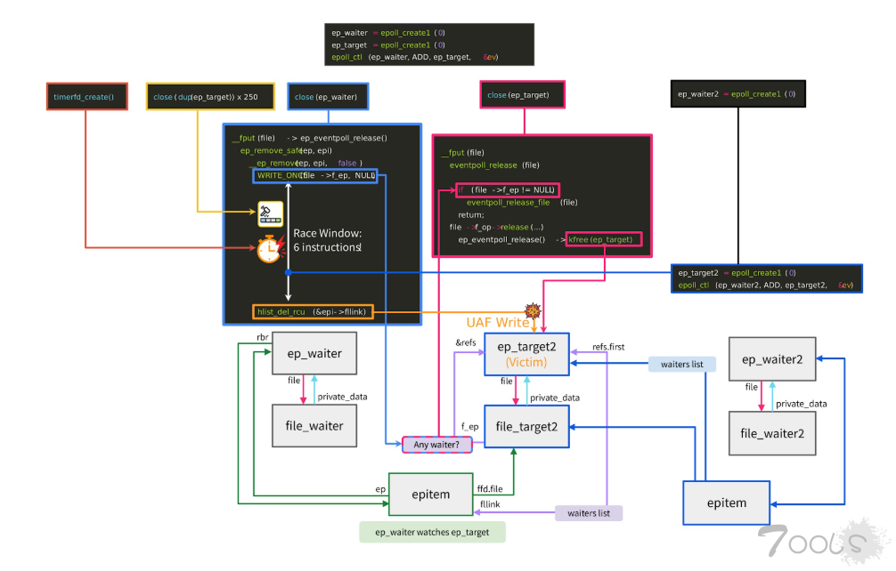Click the ep_waiter2 = epoll_create1(0) box

click(x=737, y=94)
